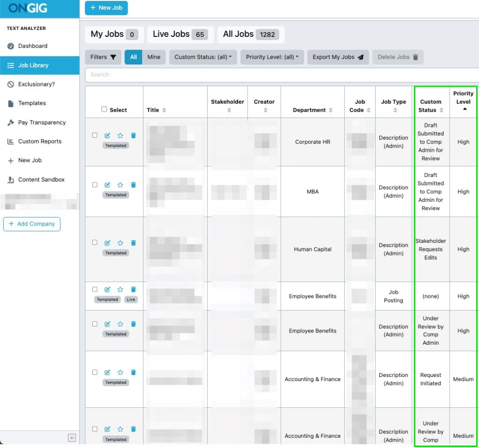Open the Custom Status: (all) dropdown
This screenshot has width=479, height=447.
[x=203, y=57]
